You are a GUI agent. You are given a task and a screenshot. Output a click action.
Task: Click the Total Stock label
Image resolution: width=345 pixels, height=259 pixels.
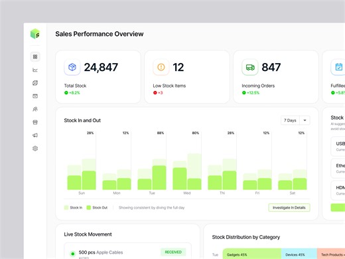[75, 86]
